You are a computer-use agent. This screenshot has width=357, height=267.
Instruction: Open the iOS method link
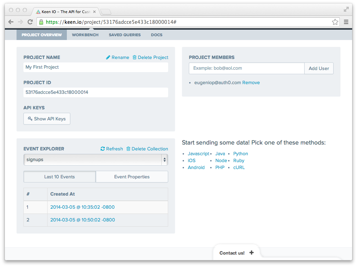tap(192, 160)
